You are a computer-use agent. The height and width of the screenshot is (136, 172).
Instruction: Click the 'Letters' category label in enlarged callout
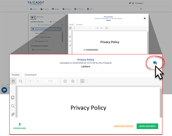[x=86, y=66]
